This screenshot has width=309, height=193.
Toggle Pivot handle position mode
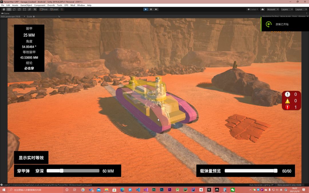click(44, 9)
